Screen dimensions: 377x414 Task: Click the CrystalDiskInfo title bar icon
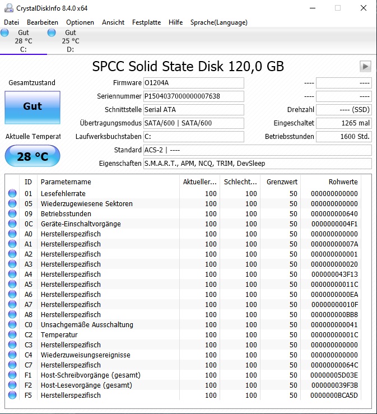[9, 8]
